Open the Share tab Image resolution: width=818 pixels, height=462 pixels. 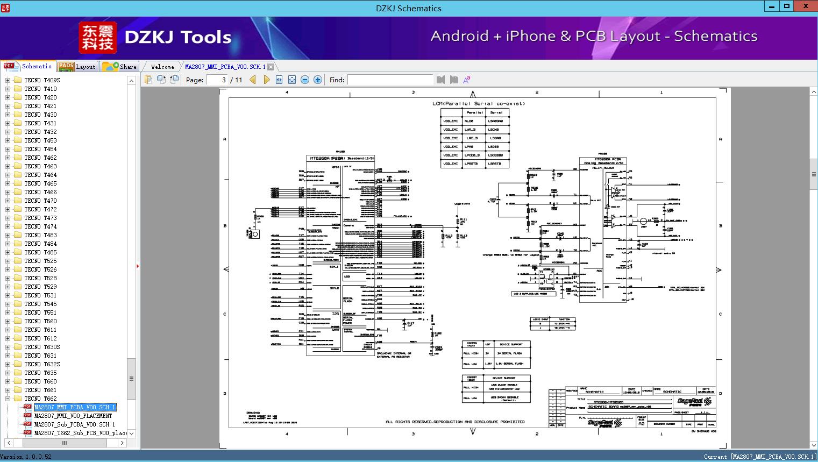[119, 67]
